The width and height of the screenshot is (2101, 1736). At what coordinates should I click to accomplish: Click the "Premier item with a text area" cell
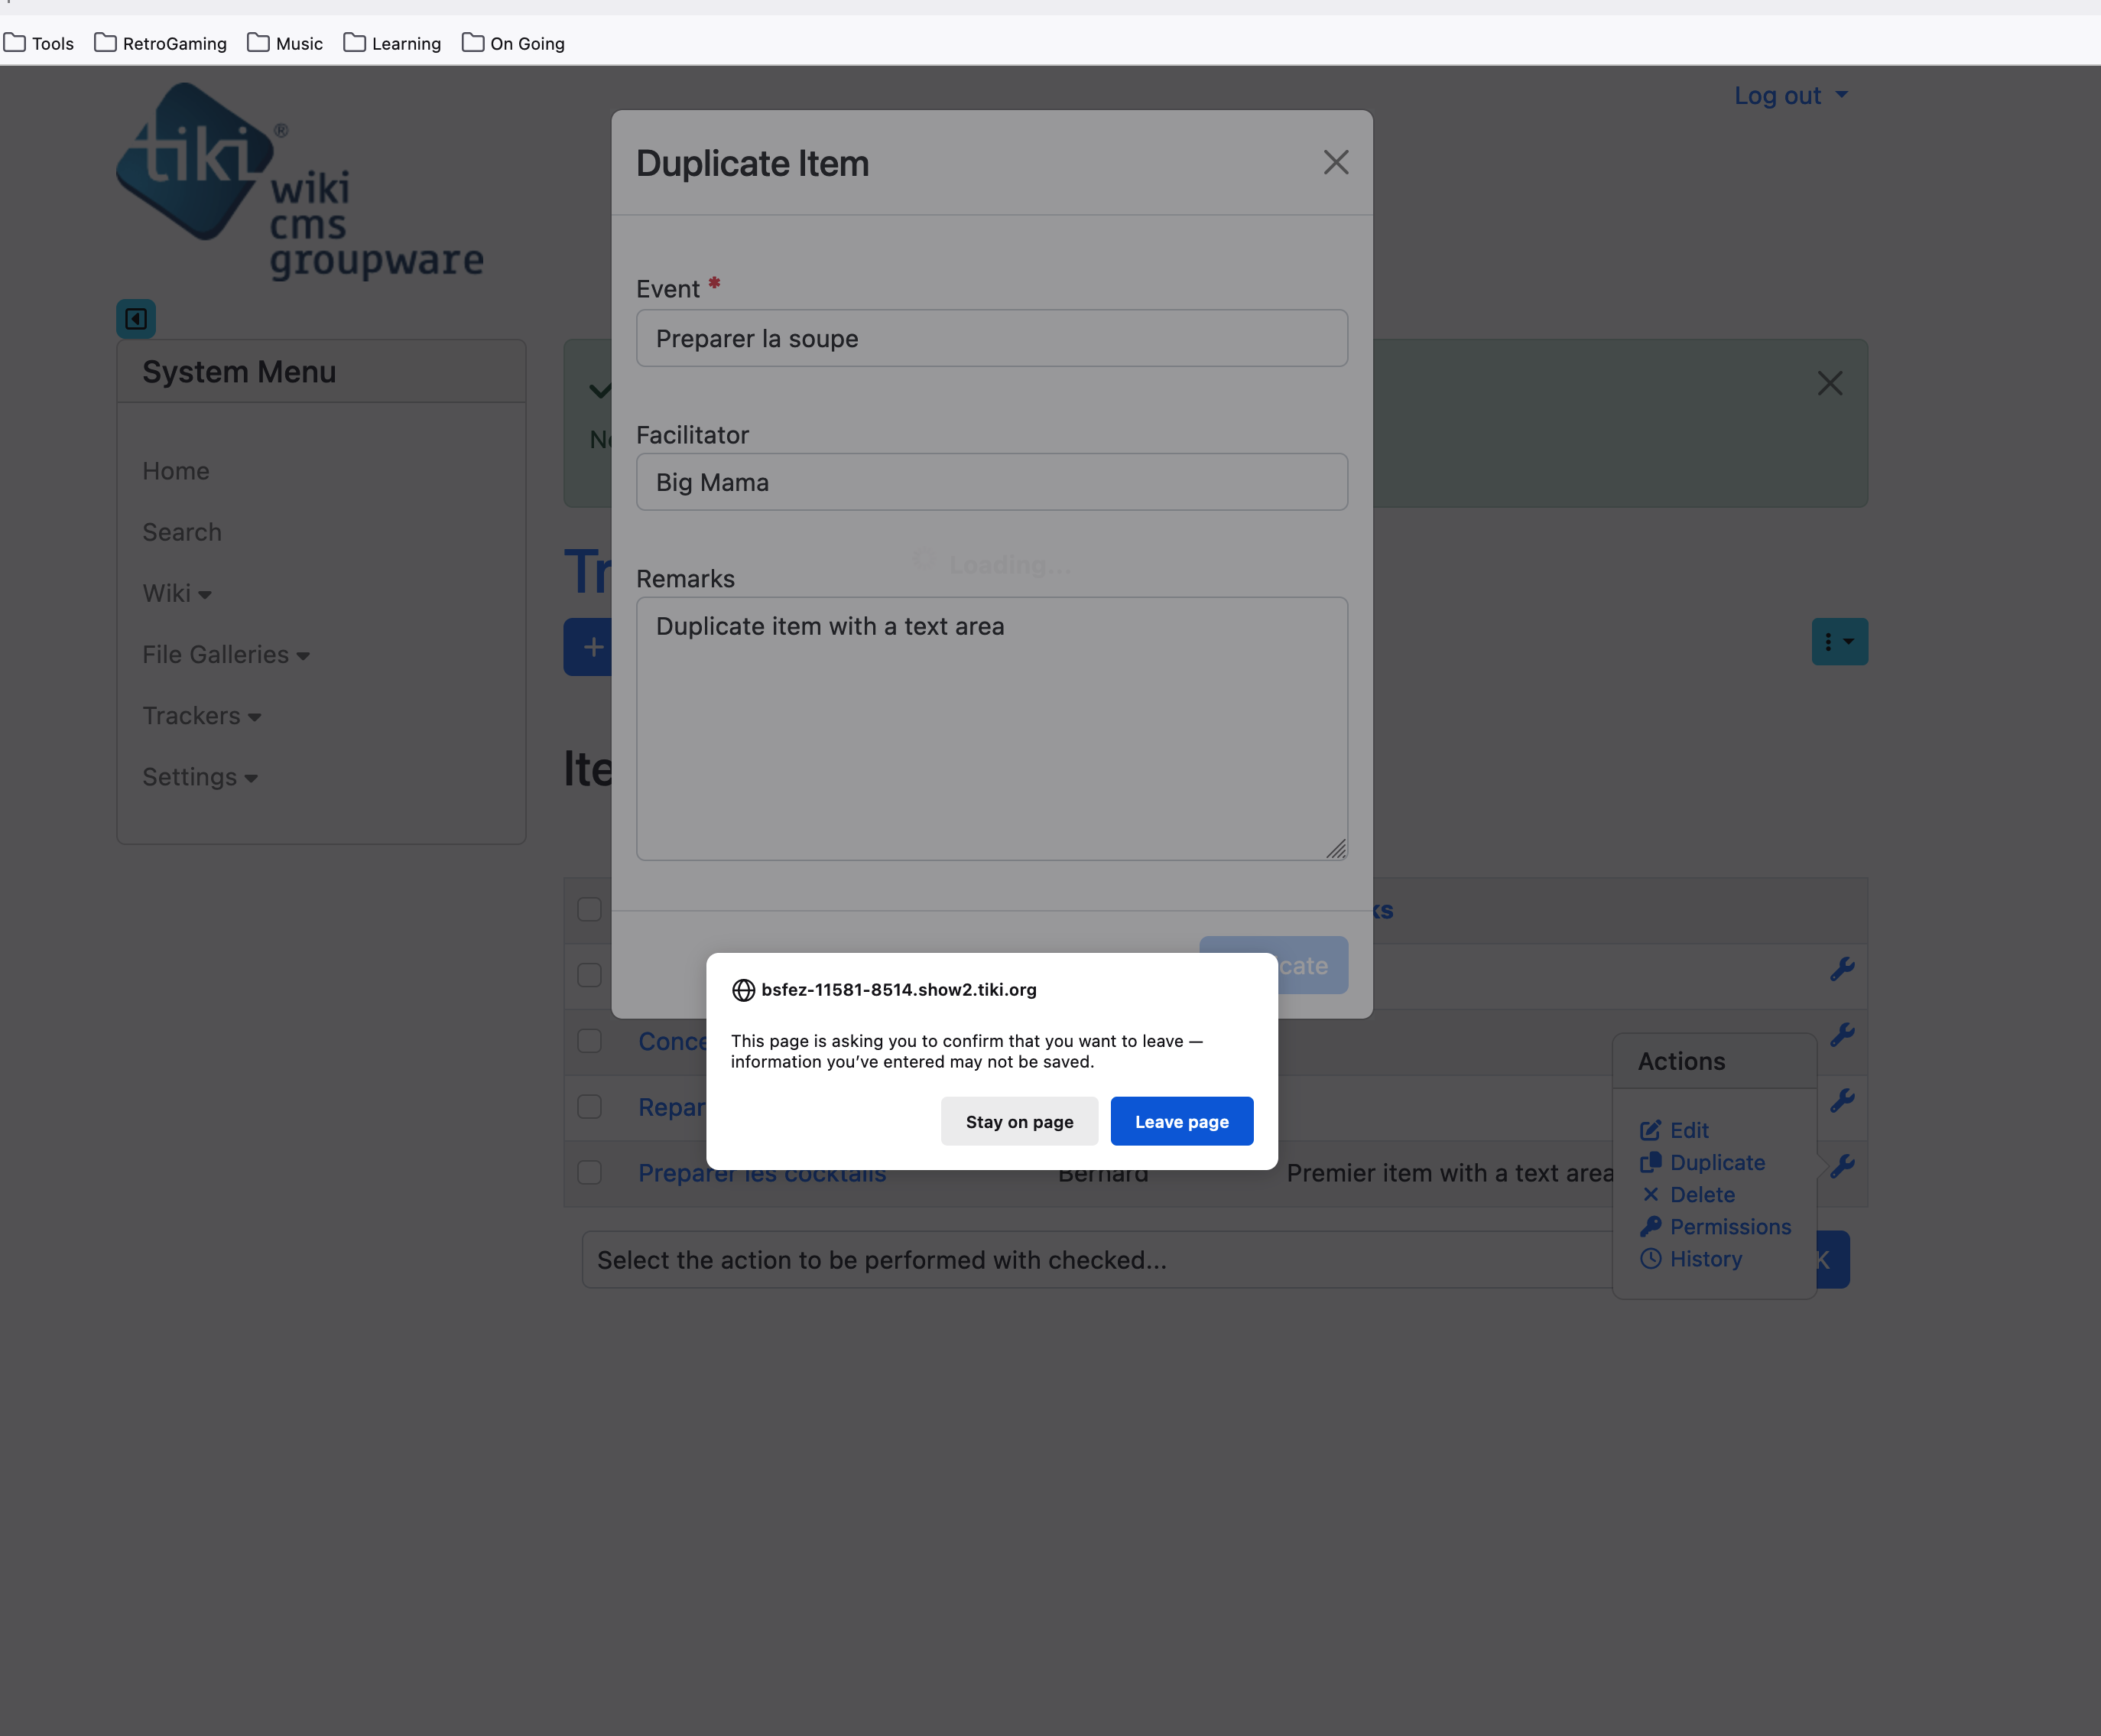1450,1173
